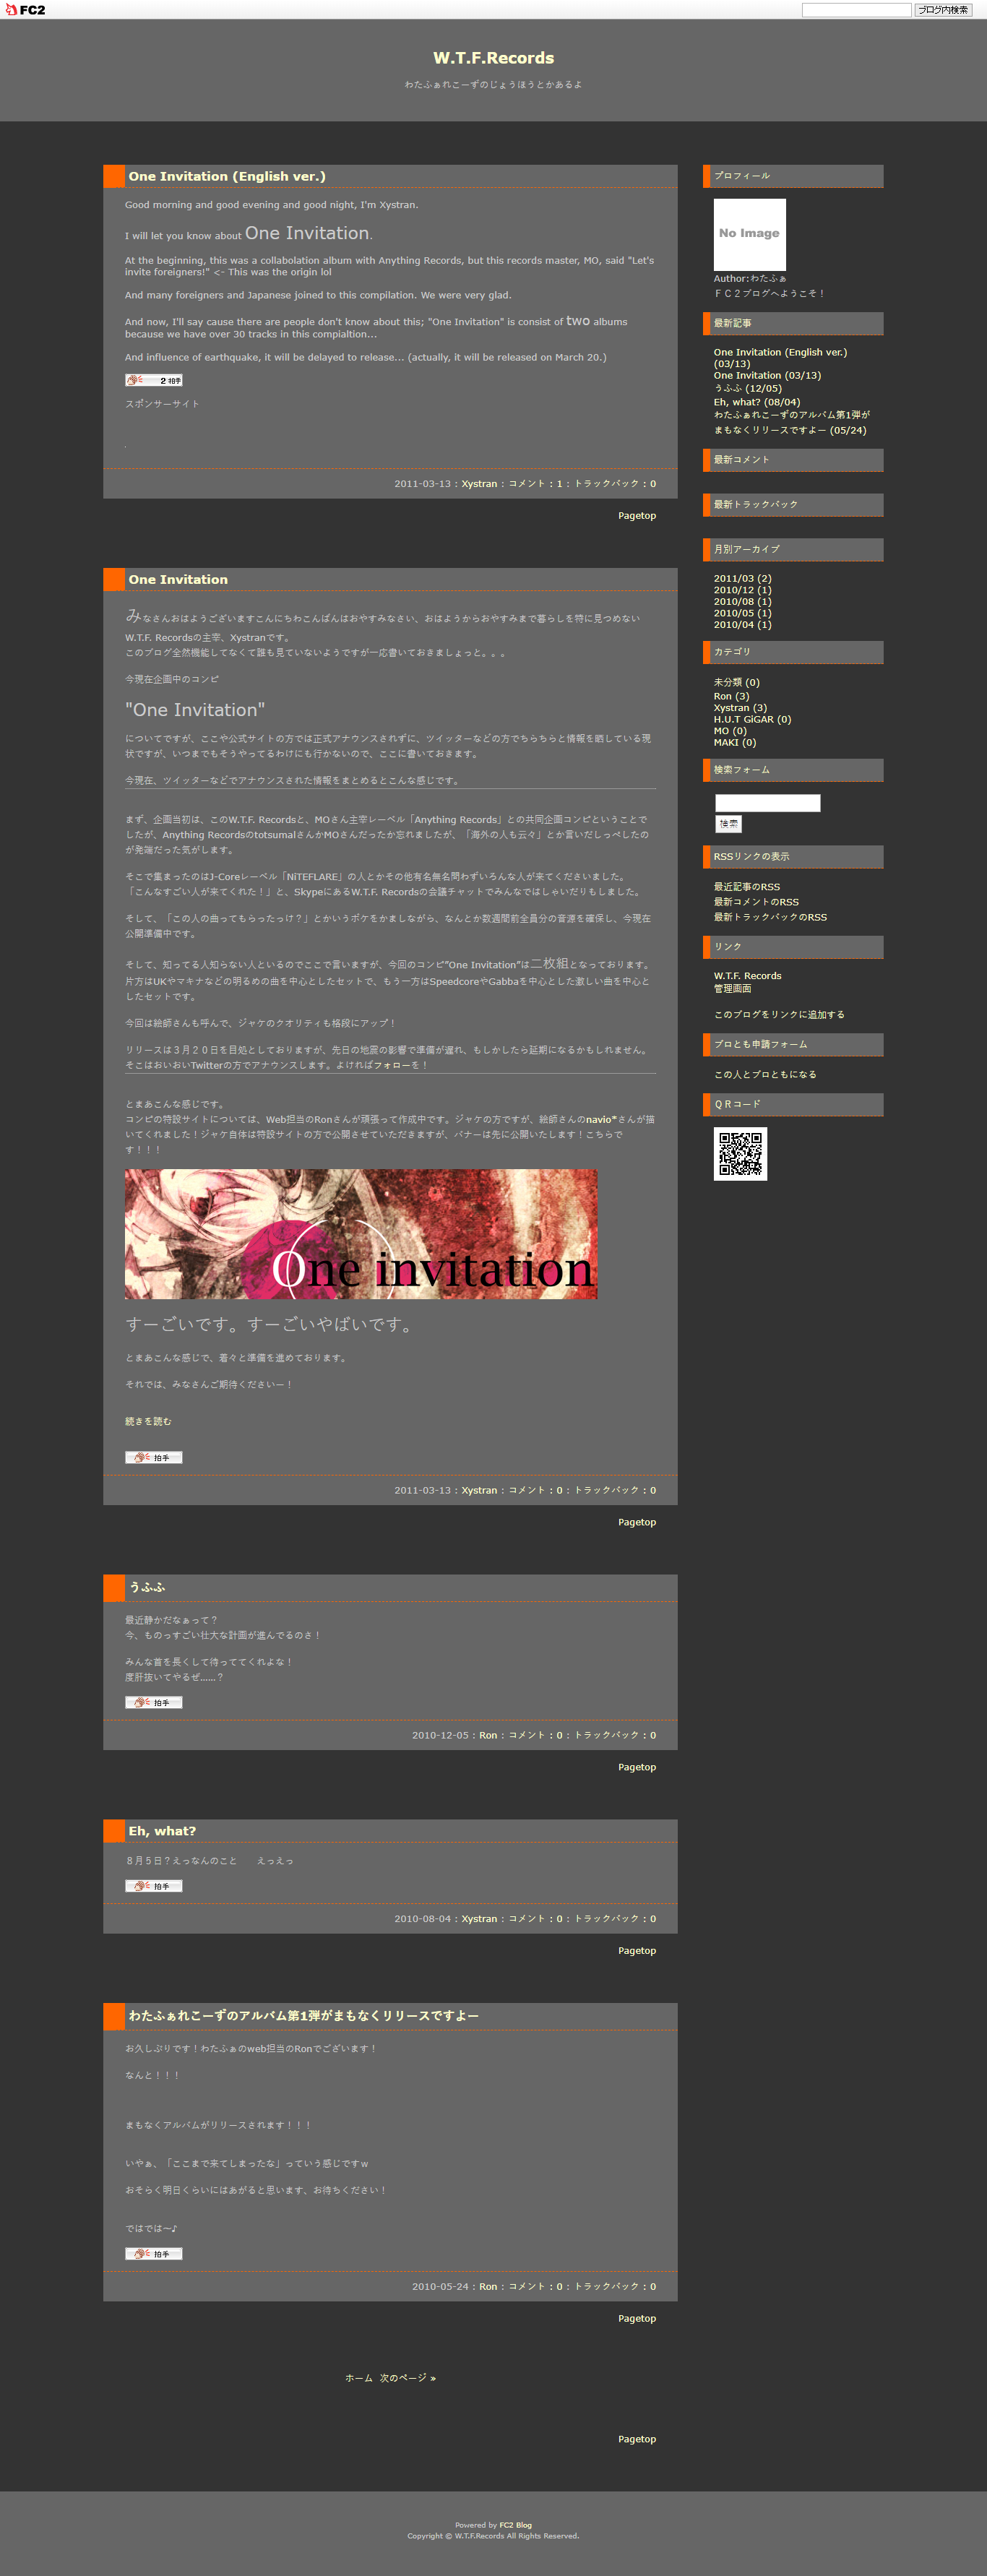Click the 次のページ next page link
987x2576 pixels.
click(x=407, y=2378)
